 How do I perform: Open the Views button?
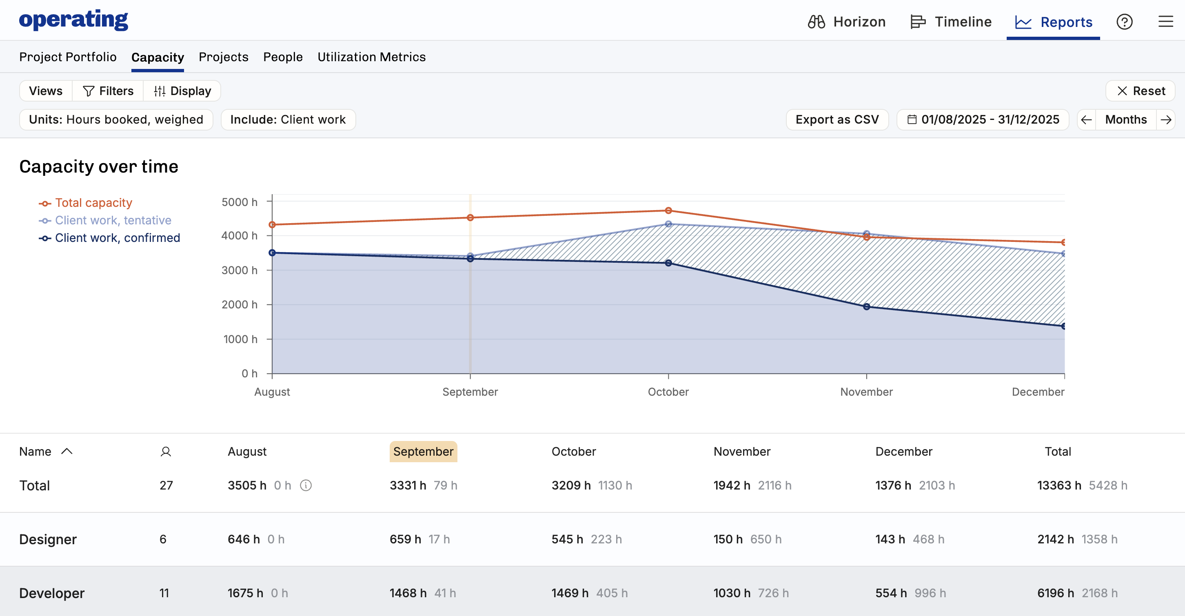pos(46,91)
